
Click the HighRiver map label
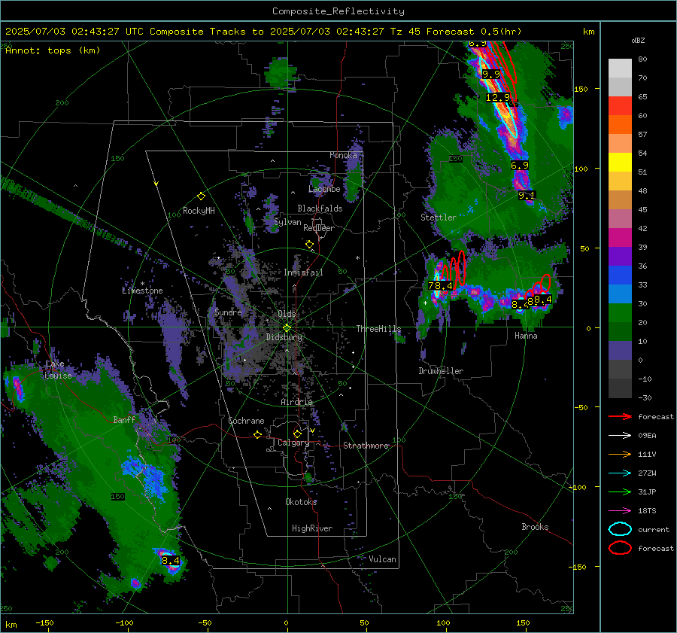[x=312, y=528]
